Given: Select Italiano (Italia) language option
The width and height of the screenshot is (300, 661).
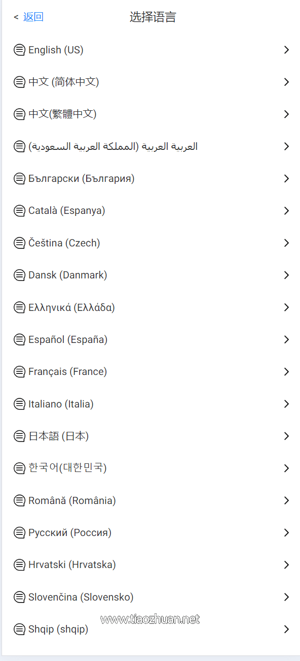Looking at the screenshot, I should pyautogui.click(x=150, y=404).
